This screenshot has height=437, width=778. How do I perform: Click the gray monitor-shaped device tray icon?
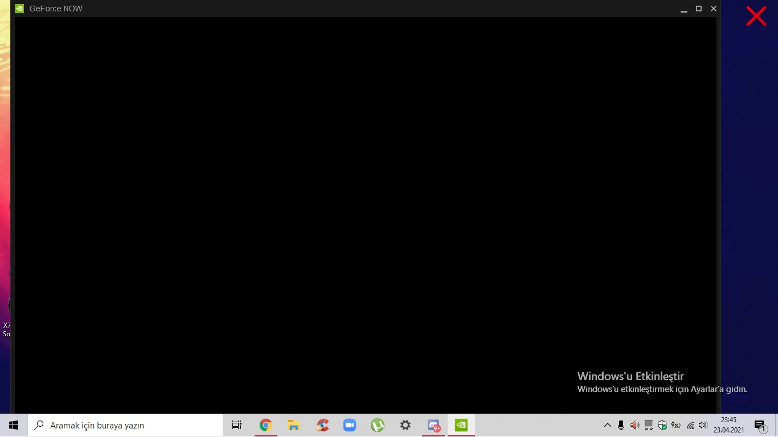pyautogui.click(x=649, y=425)
